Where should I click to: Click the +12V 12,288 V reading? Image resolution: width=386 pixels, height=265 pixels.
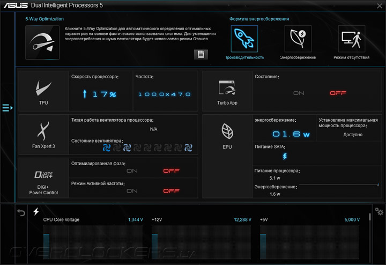click(242, 220)
